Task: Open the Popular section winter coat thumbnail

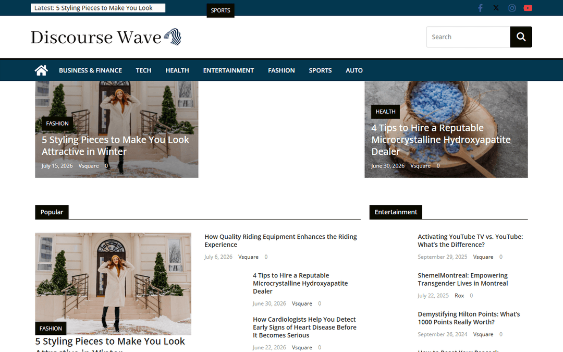Action: point(113,284)
